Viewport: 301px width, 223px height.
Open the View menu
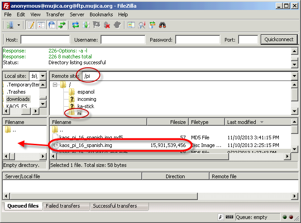(x=35, y=14)
